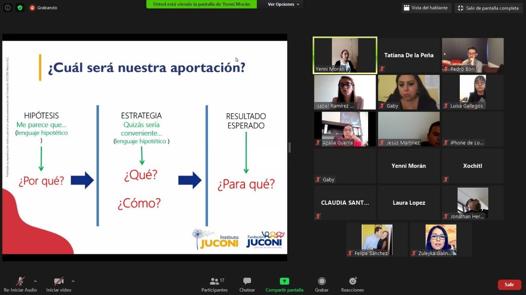
Task: Switch to Vista del hablante
Action: click(x=426, y=8)
